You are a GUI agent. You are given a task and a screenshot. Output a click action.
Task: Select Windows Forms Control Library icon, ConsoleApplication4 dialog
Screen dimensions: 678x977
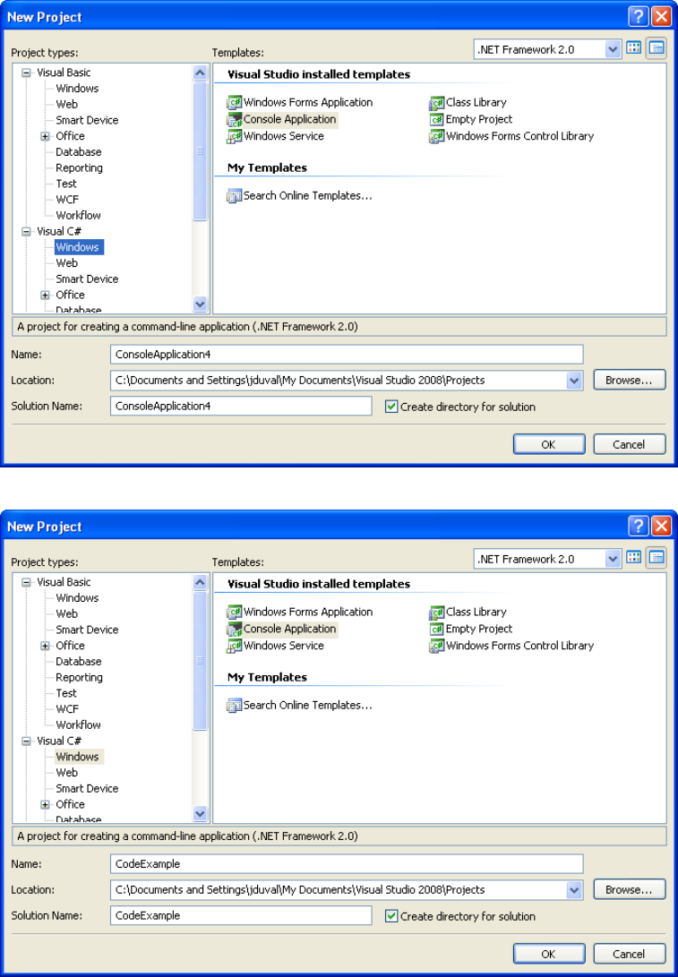click(x=437, y=136)
